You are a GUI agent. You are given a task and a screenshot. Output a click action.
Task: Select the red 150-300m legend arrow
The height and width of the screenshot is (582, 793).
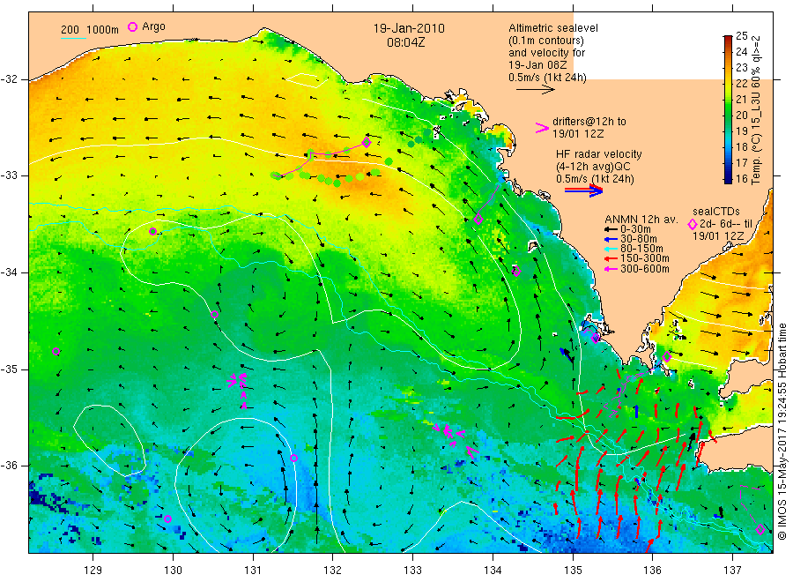pyautogui.click(x=611, y=258)
